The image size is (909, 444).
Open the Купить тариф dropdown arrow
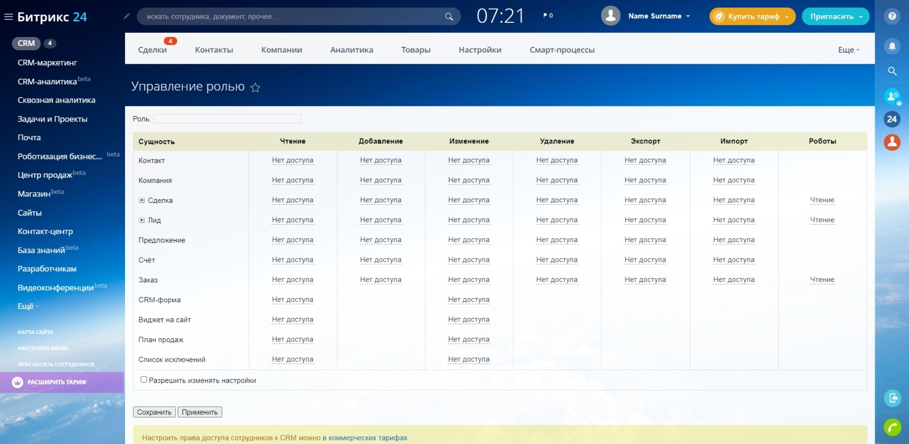(787, 17)
